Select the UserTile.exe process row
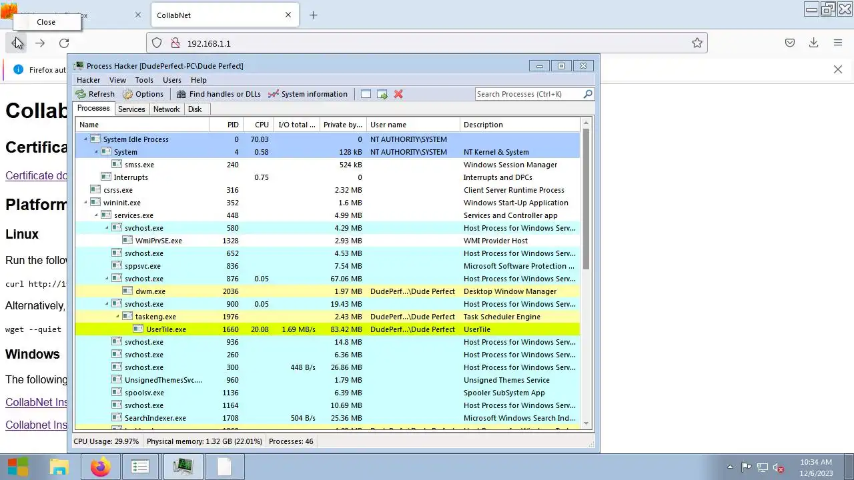The height and width of the screenshot is (480, 854). (328, 329)
